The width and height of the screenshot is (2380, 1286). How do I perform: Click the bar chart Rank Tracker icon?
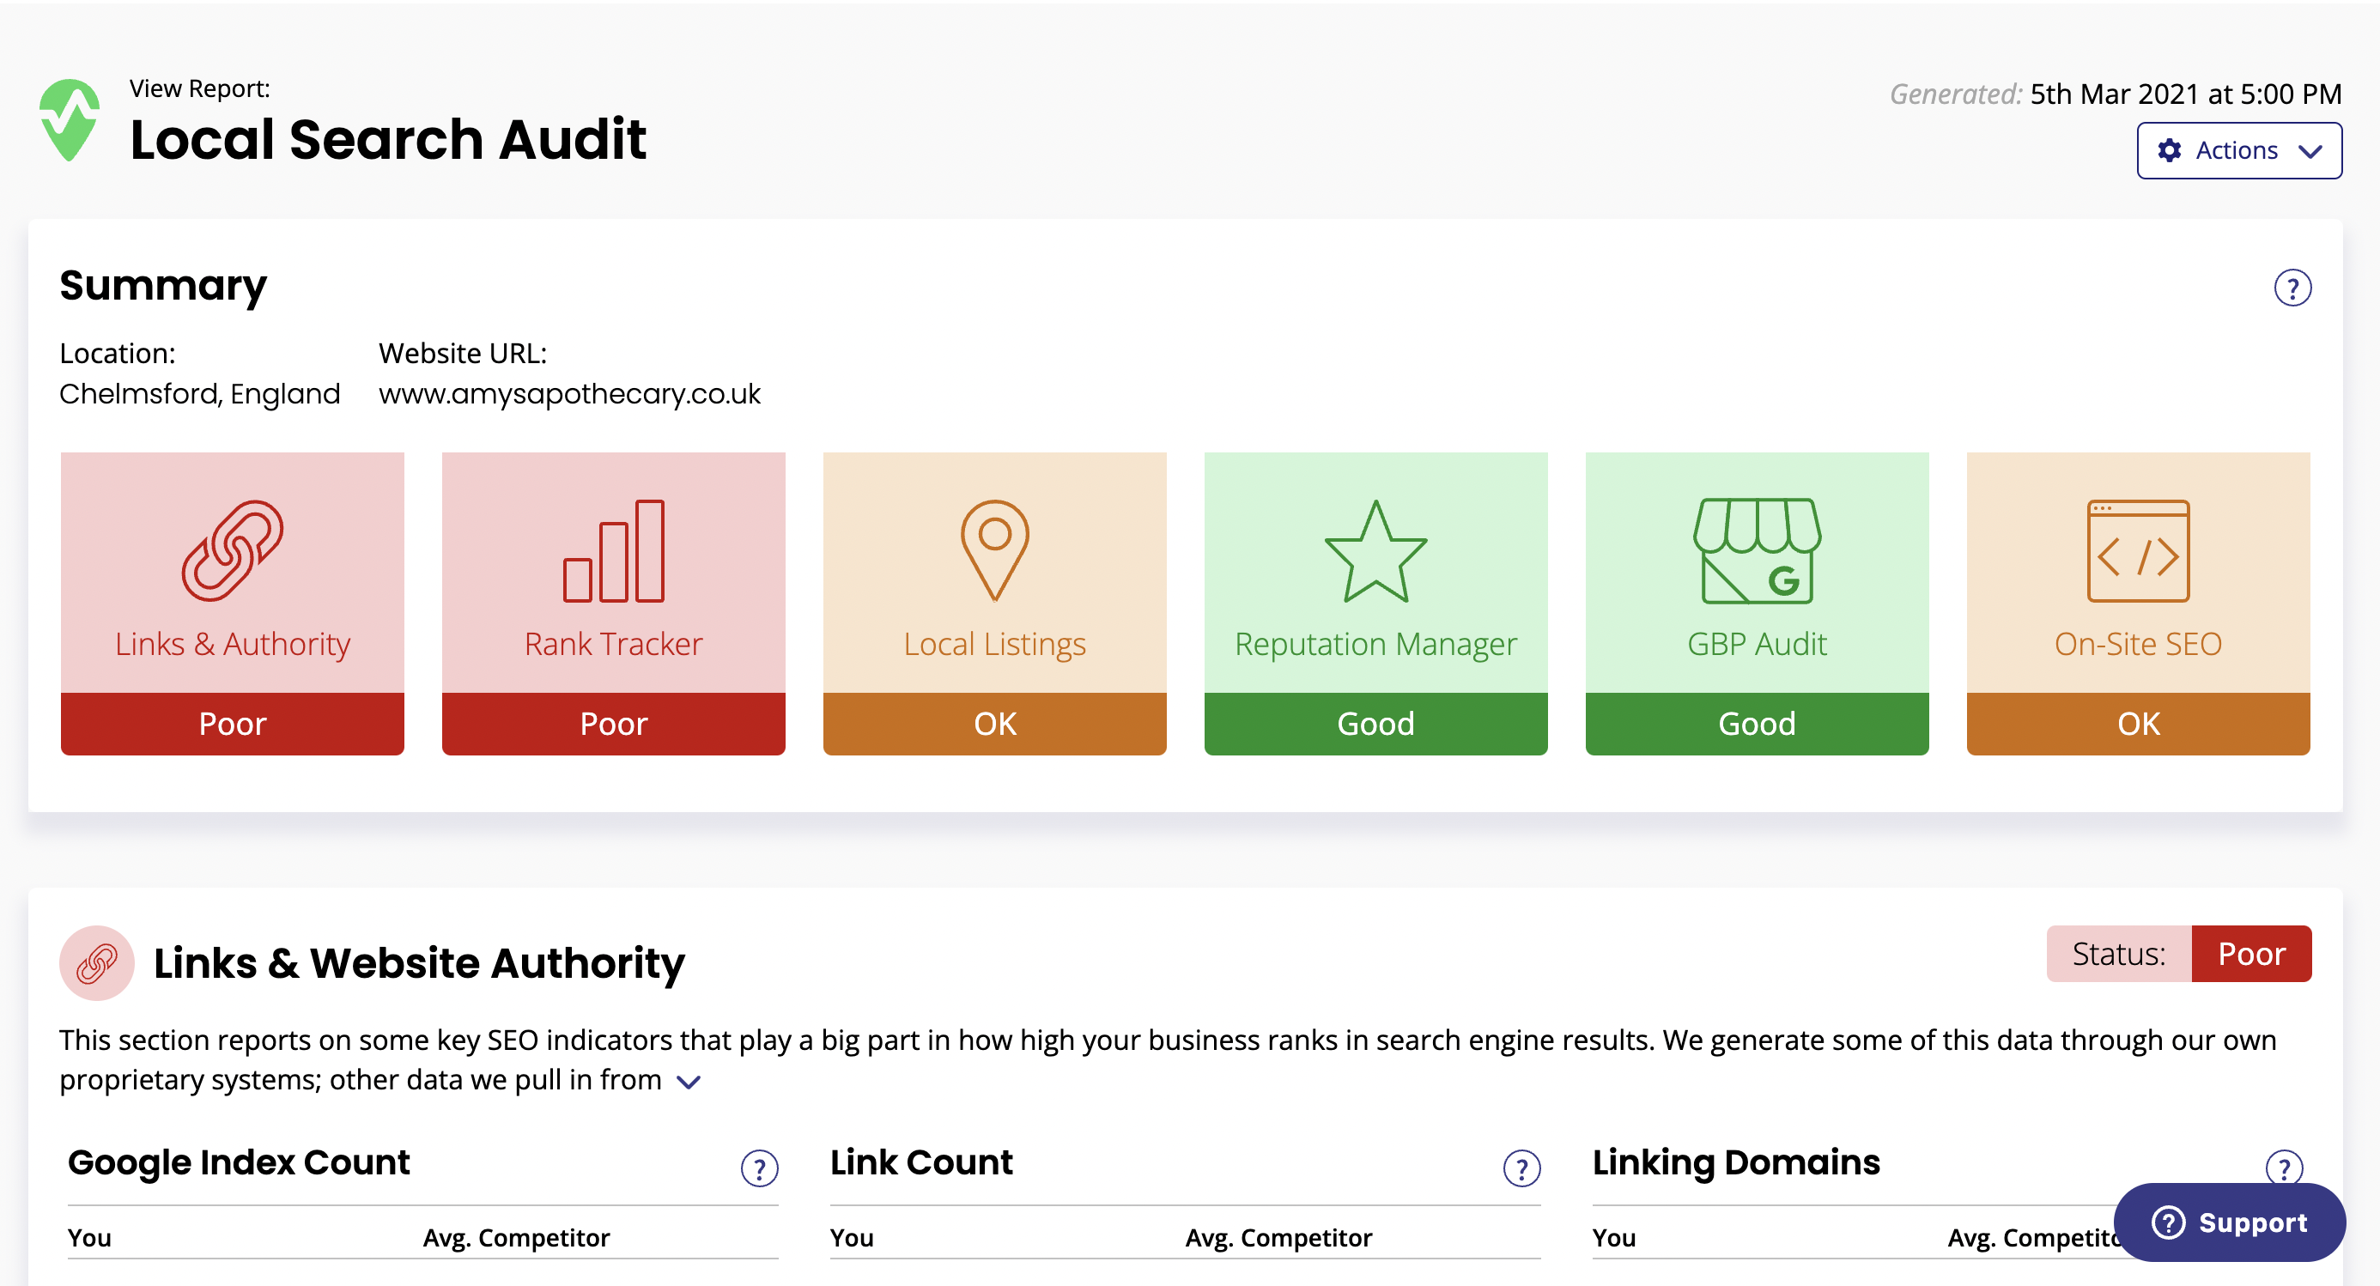coord(614,550)
